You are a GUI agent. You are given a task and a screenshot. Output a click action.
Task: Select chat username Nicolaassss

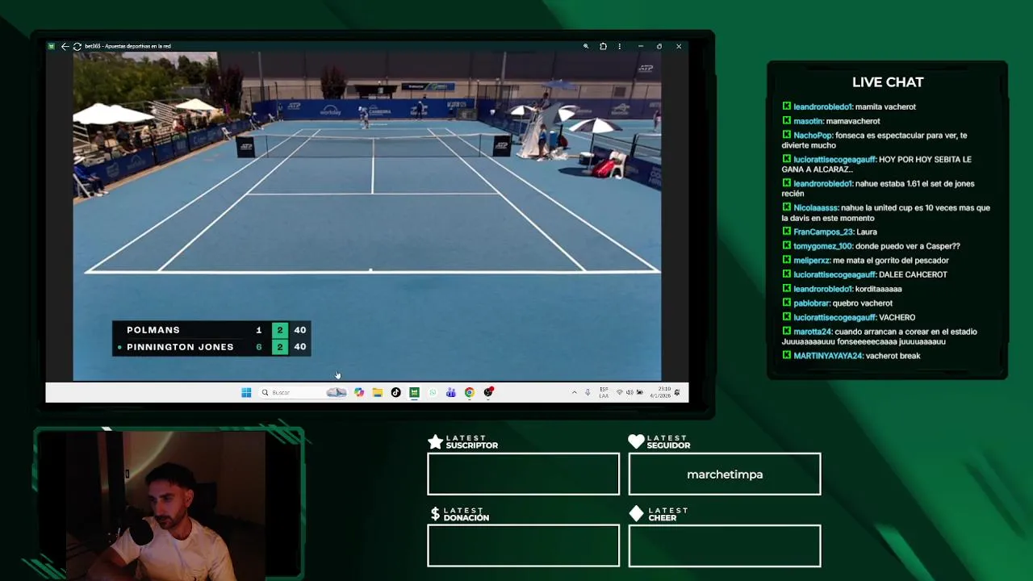coord(816,208)
